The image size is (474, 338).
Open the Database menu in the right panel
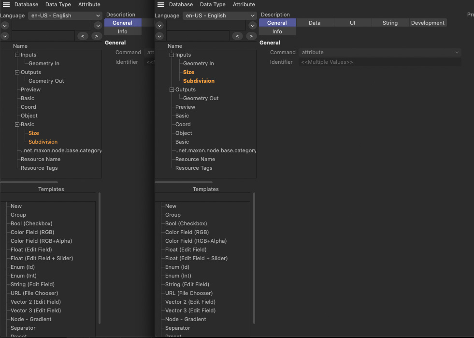pos(181,5)
